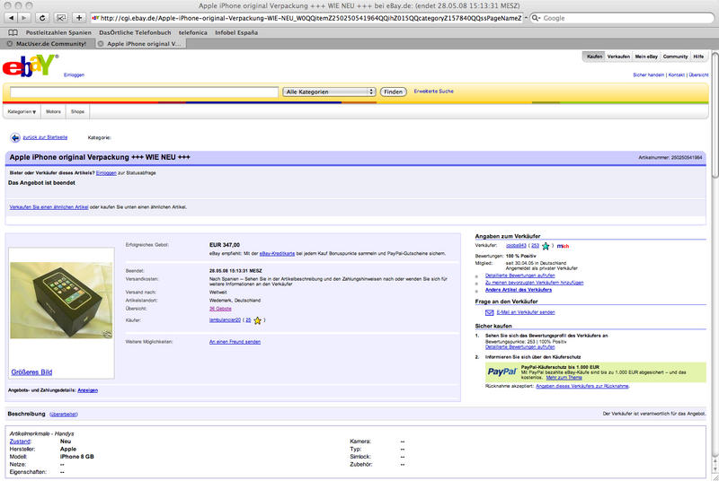Click E-Mail an Verkäufer senden
Image resolution: width=719 pixels, height=481 pixels.
coord(526,312)
